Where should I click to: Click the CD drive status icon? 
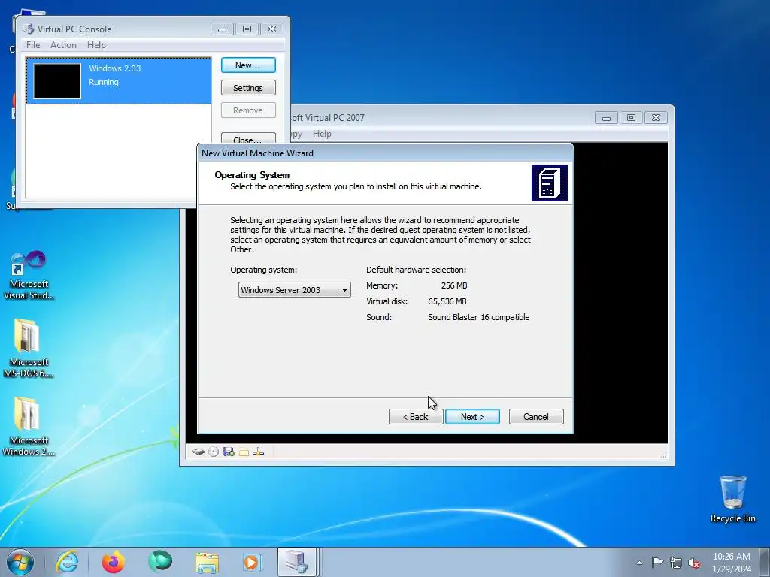click(213, 452)
